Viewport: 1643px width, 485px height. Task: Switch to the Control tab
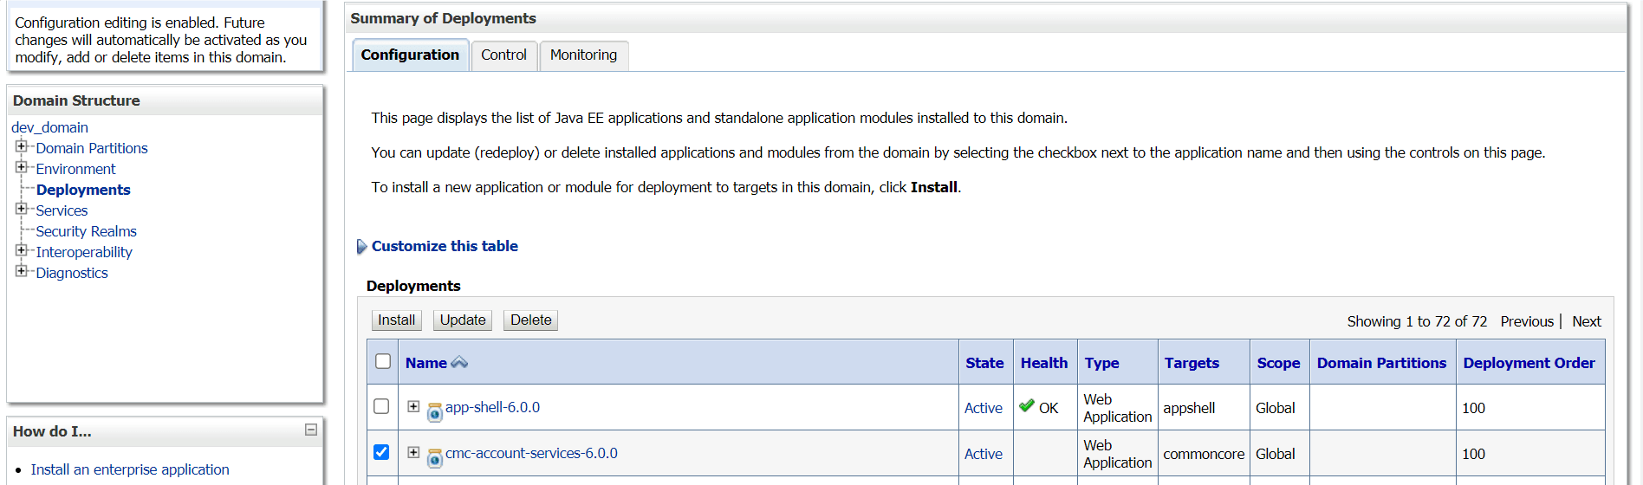coord(503,55)
